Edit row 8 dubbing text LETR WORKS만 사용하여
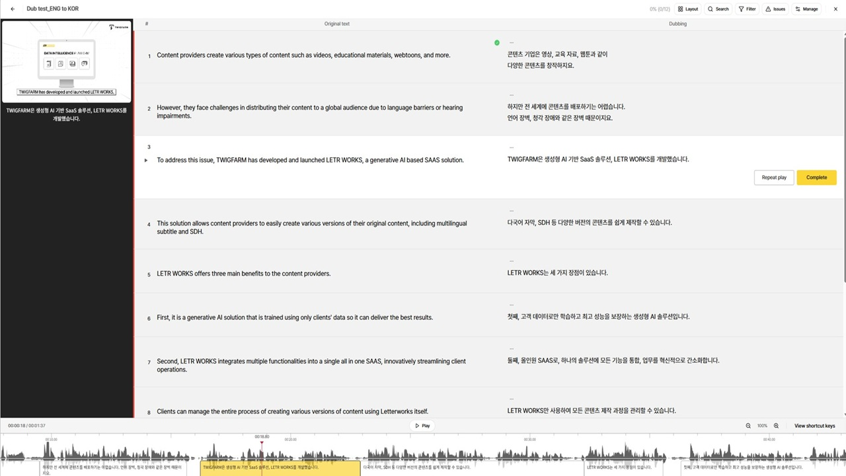Screen dimensions: 846x476 [x=592, y=411]
